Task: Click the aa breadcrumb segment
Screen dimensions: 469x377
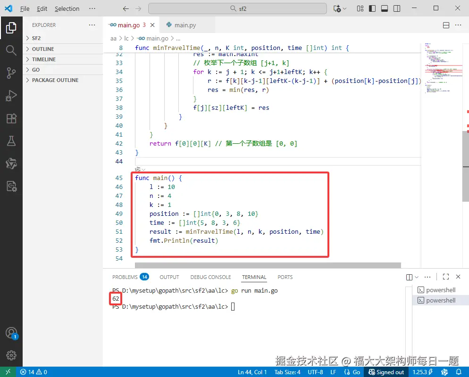Action: [x=113, y=39]
